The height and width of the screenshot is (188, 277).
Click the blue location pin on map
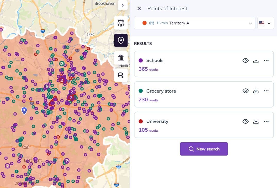24,111
